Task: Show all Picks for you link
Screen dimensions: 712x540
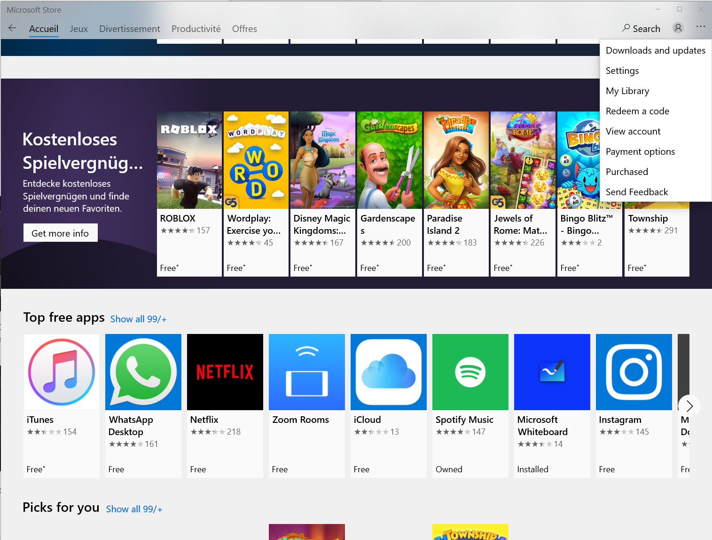Action: coord(134,509)
